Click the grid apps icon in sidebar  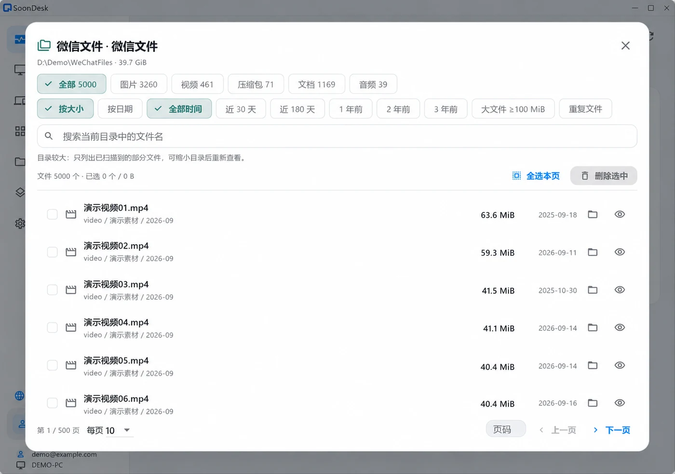[x=20, y=131]
